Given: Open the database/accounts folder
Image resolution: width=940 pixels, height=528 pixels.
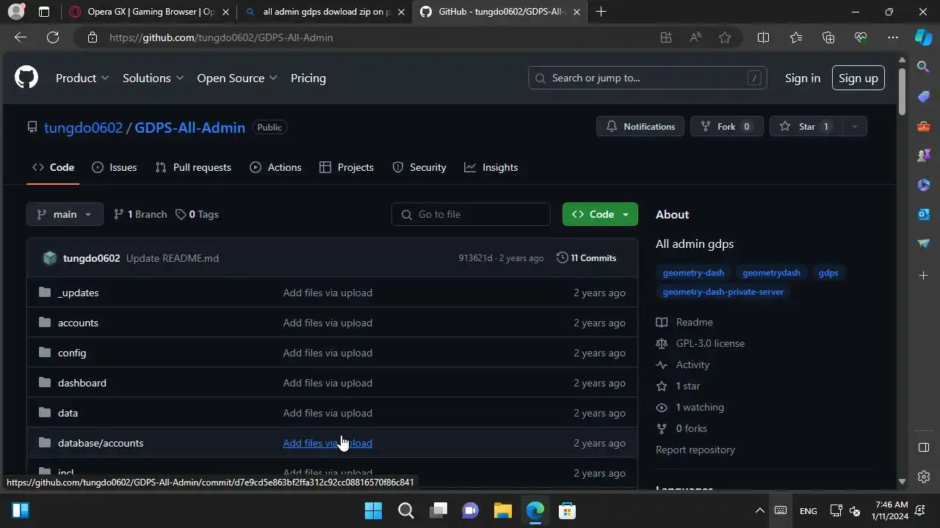Looking at the screenshot, I should coord(101,443).
